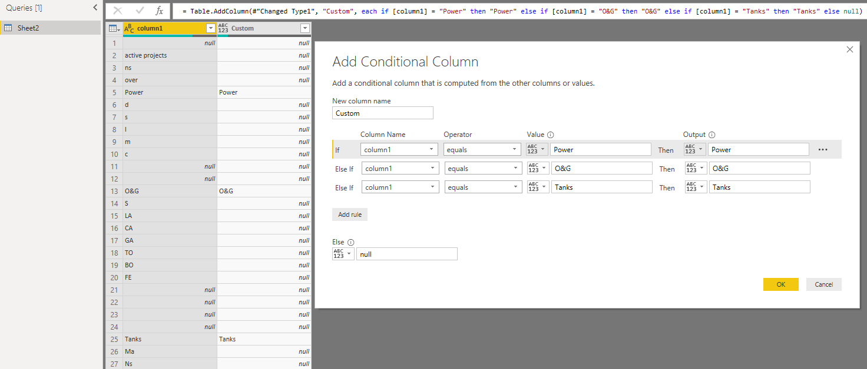Viewport: 867px width, 369px height.
Task: Click the info icon next to Else
Action: click(x=351, y=242)
